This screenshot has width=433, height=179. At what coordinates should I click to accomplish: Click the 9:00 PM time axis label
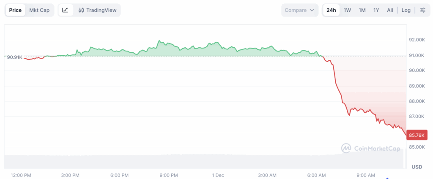[x=169, y=175]
